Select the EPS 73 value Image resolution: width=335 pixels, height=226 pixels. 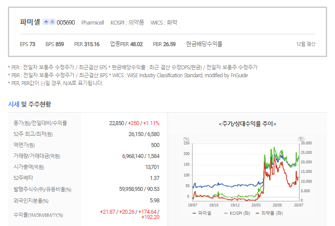pyautogui.click(x=28, y=44)
